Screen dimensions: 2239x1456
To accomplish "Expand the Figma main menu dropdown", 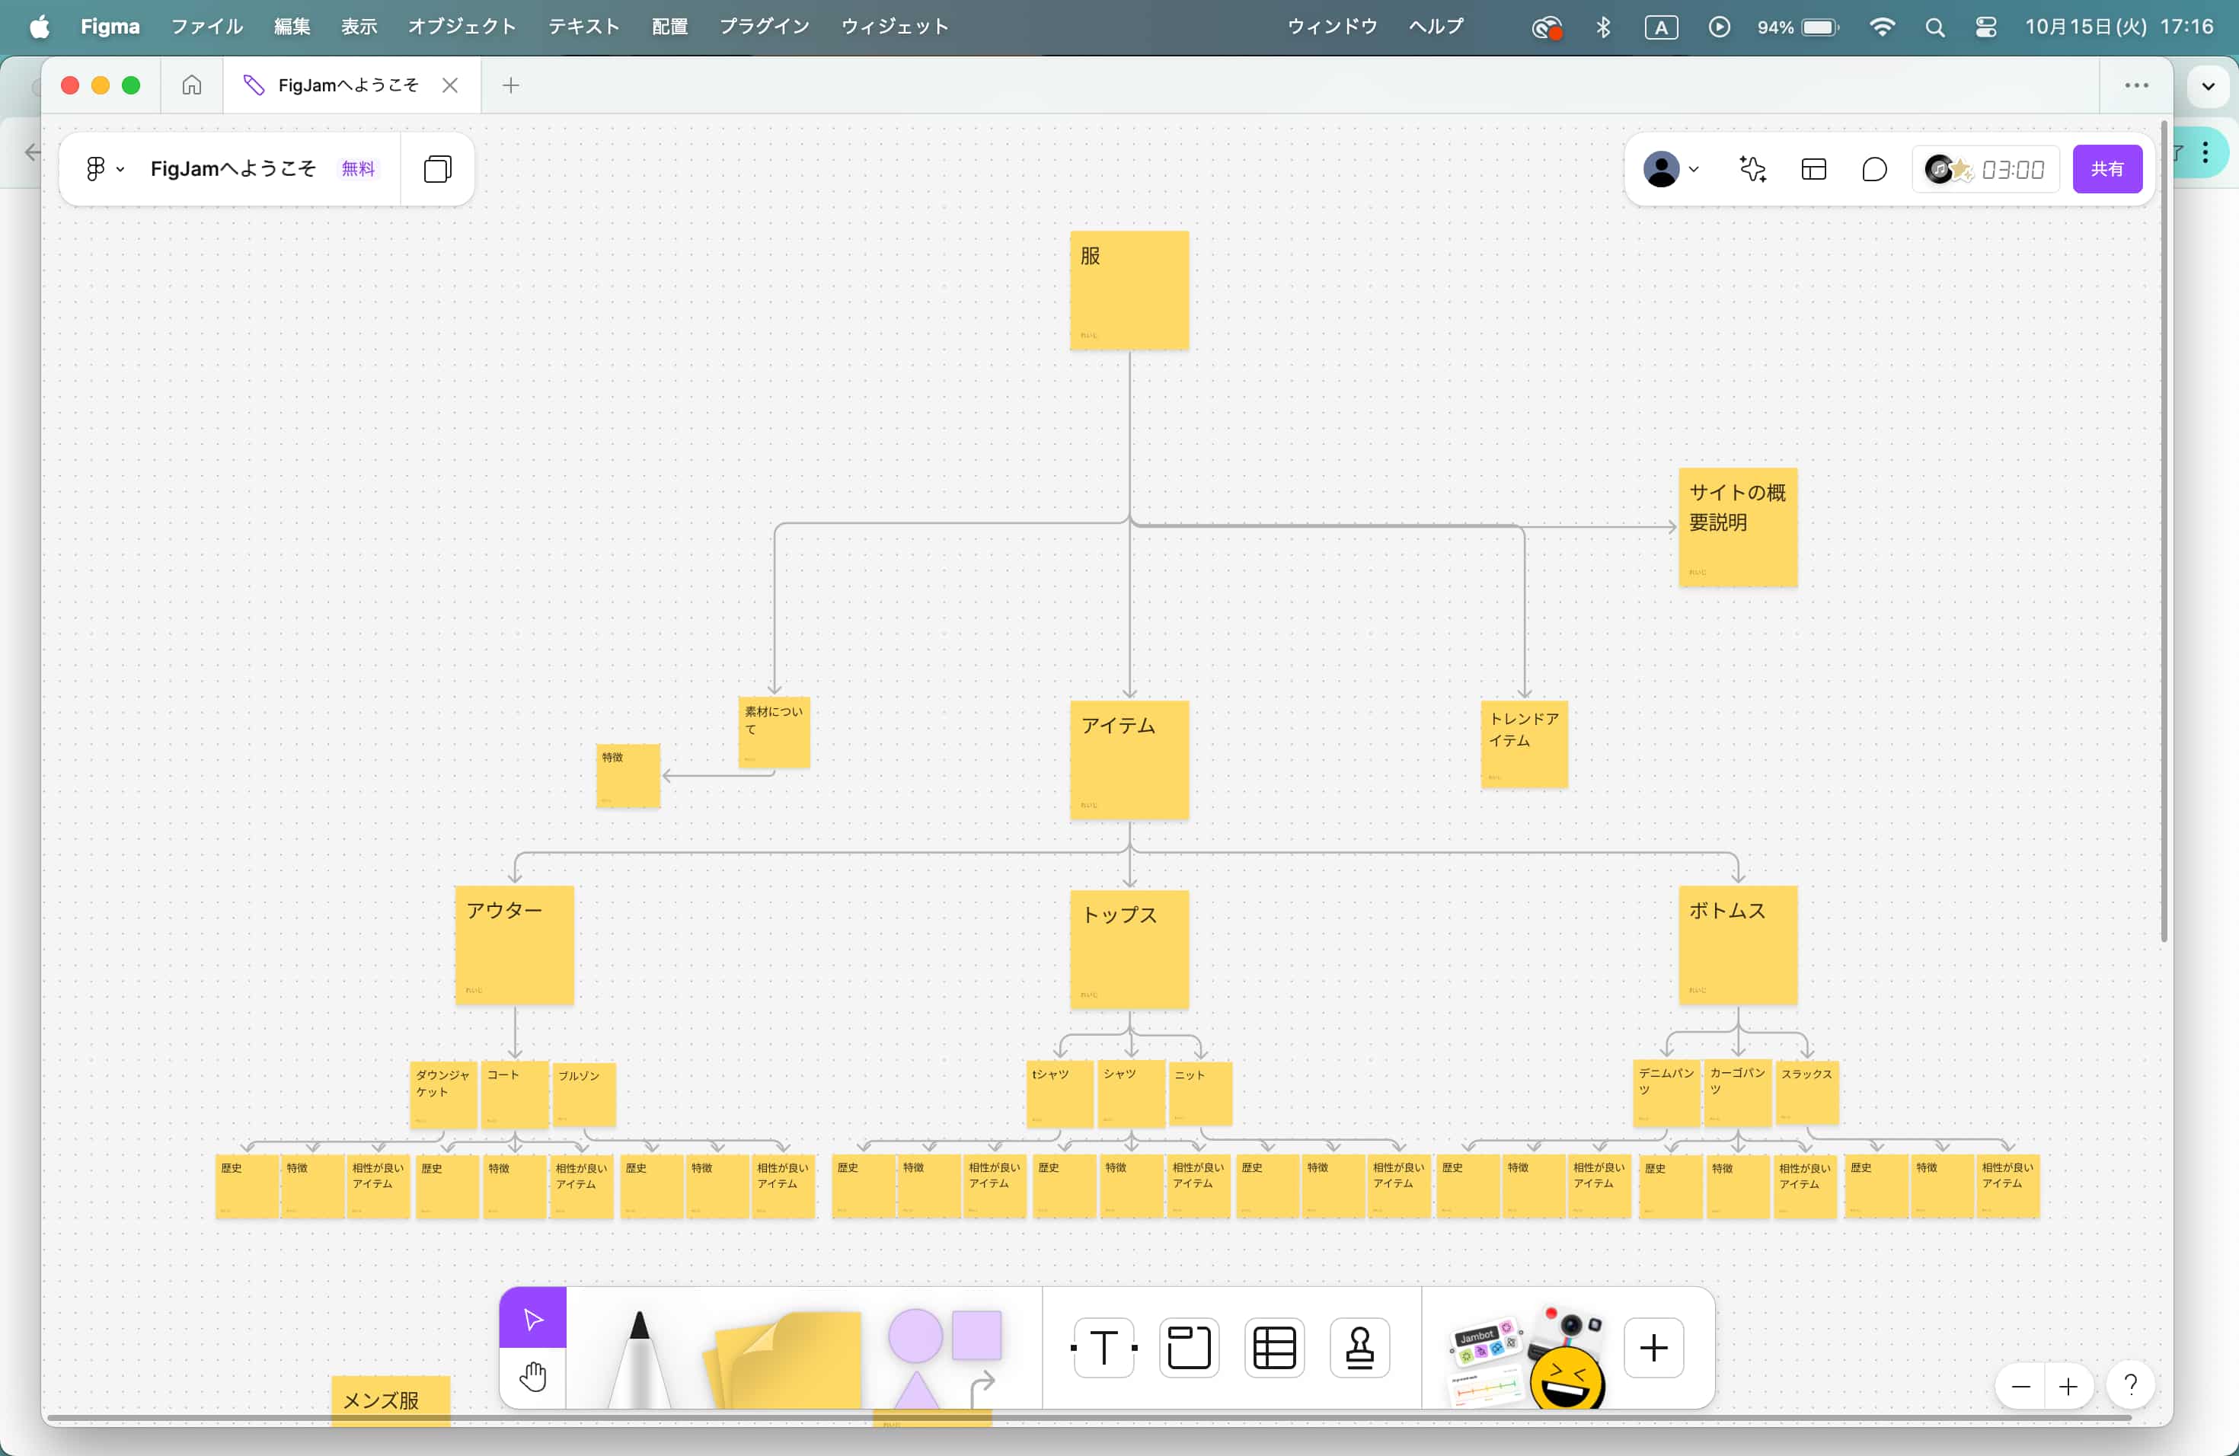I will [104, 169].
